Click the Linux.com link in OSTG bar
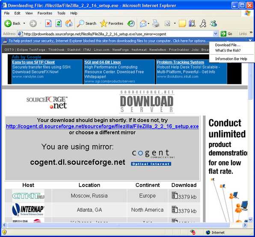Image resolution: width=255 pixels, height=237 pixels. (x=101, y=50)
